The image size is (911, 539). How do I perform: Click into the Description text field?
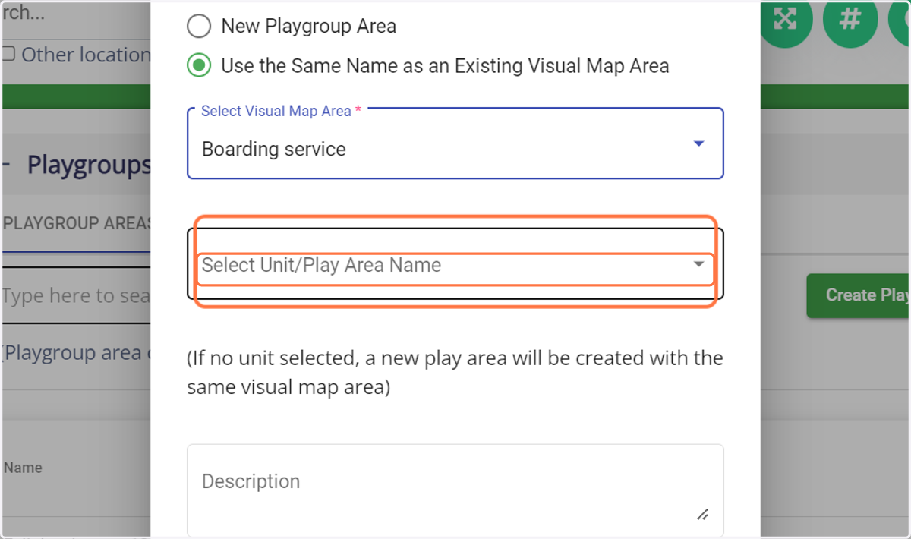[x=455, y=490]
